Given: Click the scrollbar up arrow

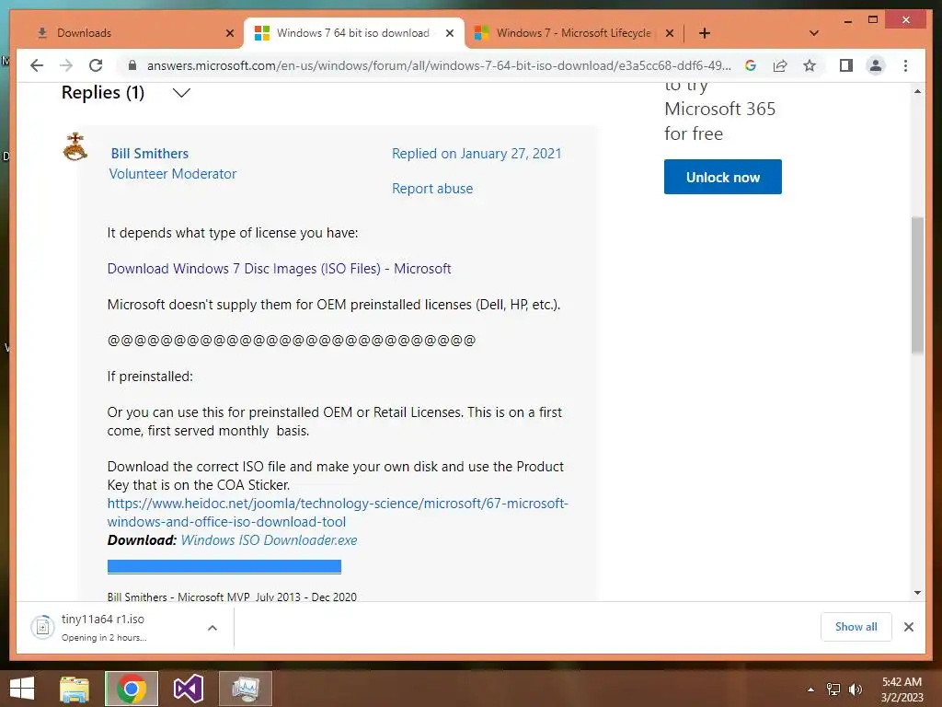Looking at the screenshot, I should 917,91.
